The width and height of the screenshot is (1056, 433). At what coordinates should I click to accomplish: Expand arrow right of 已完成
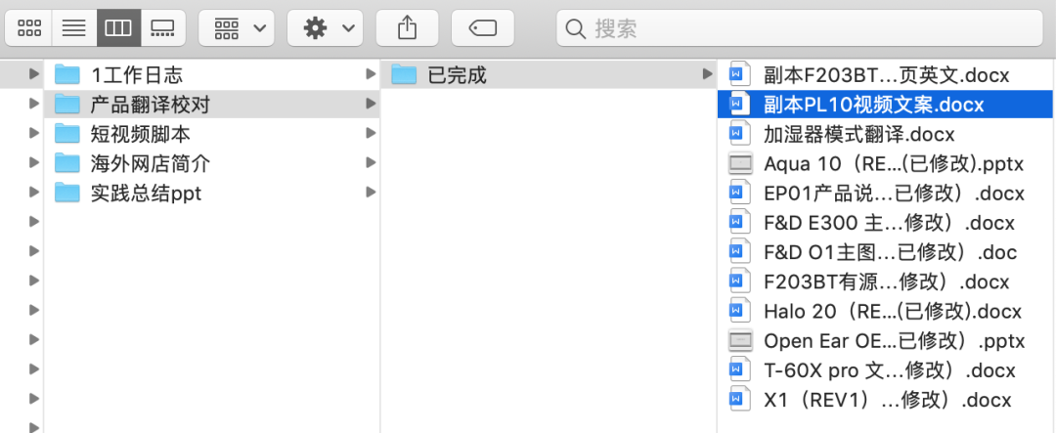(x=707, y=74)
